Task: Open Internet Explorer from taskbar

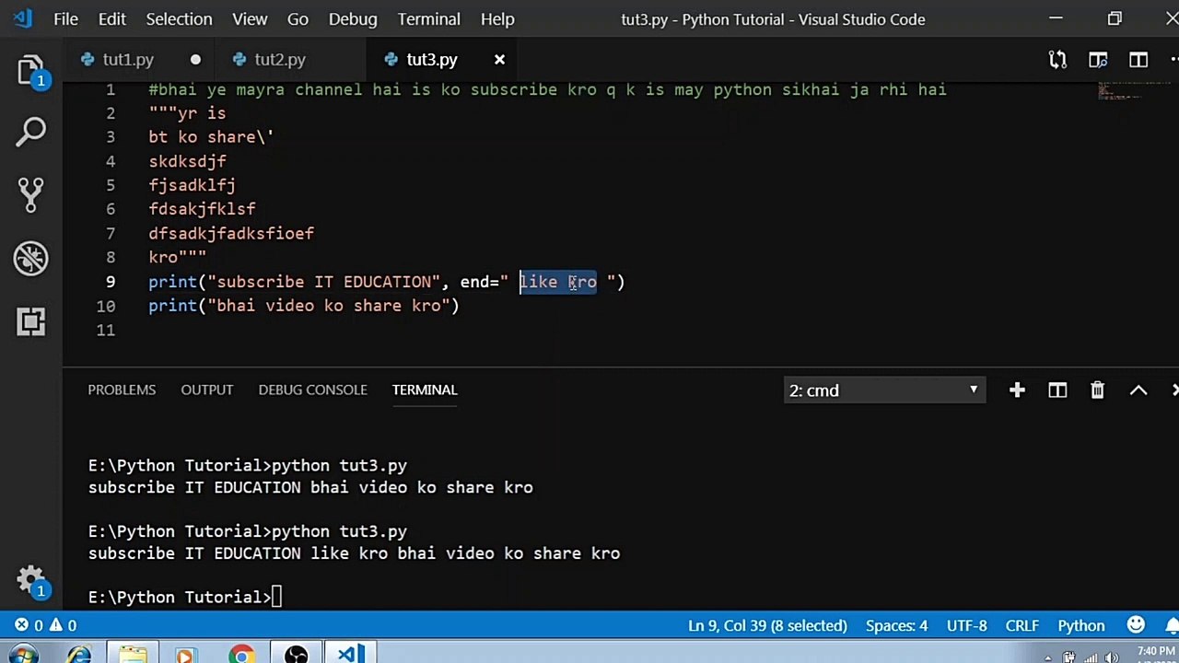Action: point(78,655)
